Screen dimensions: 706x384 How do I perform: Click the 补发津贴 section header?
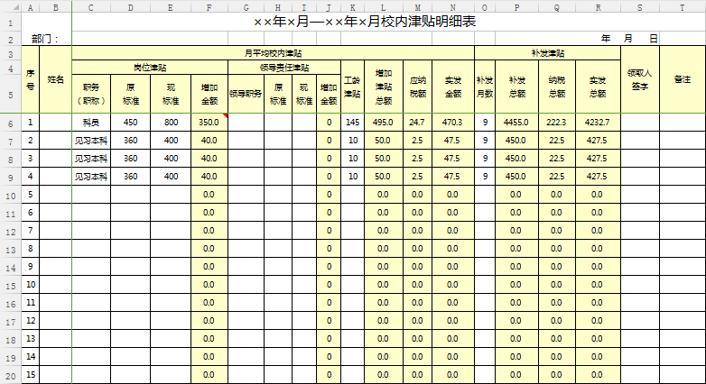[x=547, y=53]
